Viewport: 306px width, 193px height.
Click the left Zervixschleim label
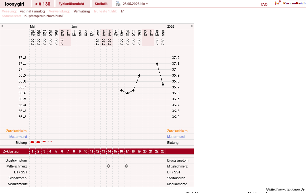click(17, 131)
